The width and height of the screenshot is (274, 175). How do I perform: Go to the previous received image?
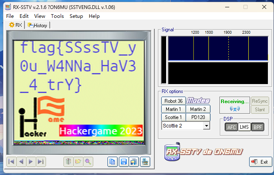(21, 162)
